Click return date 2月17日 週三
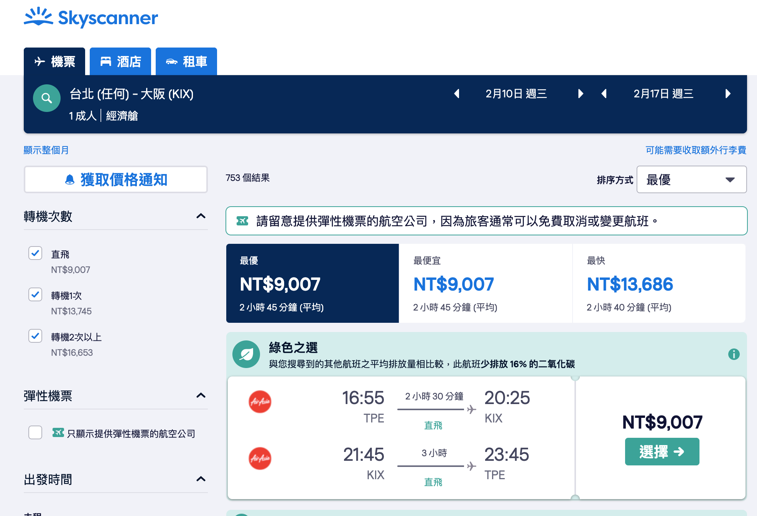This screenshot has height=516, width=757. coord(663,94)
